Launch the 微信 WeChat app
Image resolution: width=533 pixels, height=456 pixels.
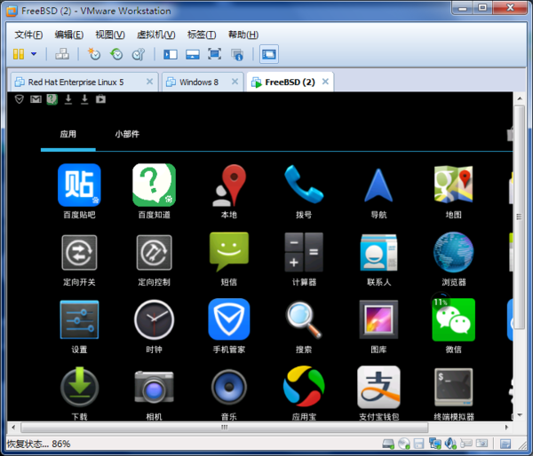(x=453, y=319)
